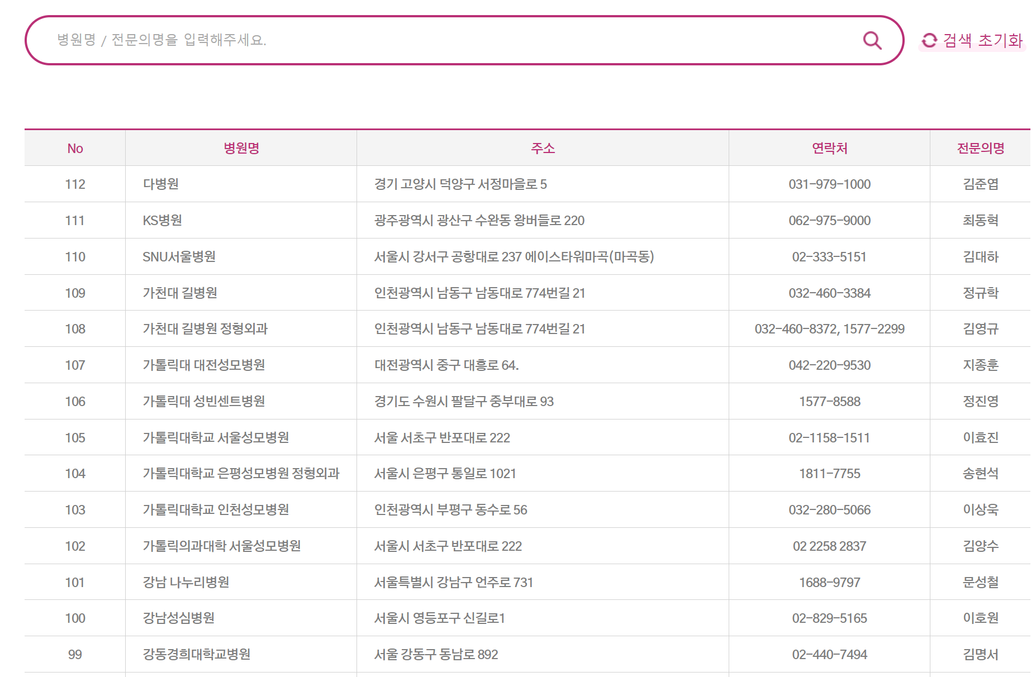The height and width of the screenshot is (677, 1036).
Task: Click the magnifying glass search icon
Action: (x=872, y=40)
